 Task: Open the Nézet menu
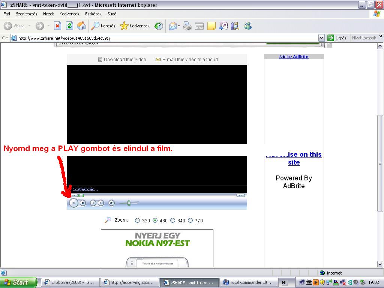(48, 14)
